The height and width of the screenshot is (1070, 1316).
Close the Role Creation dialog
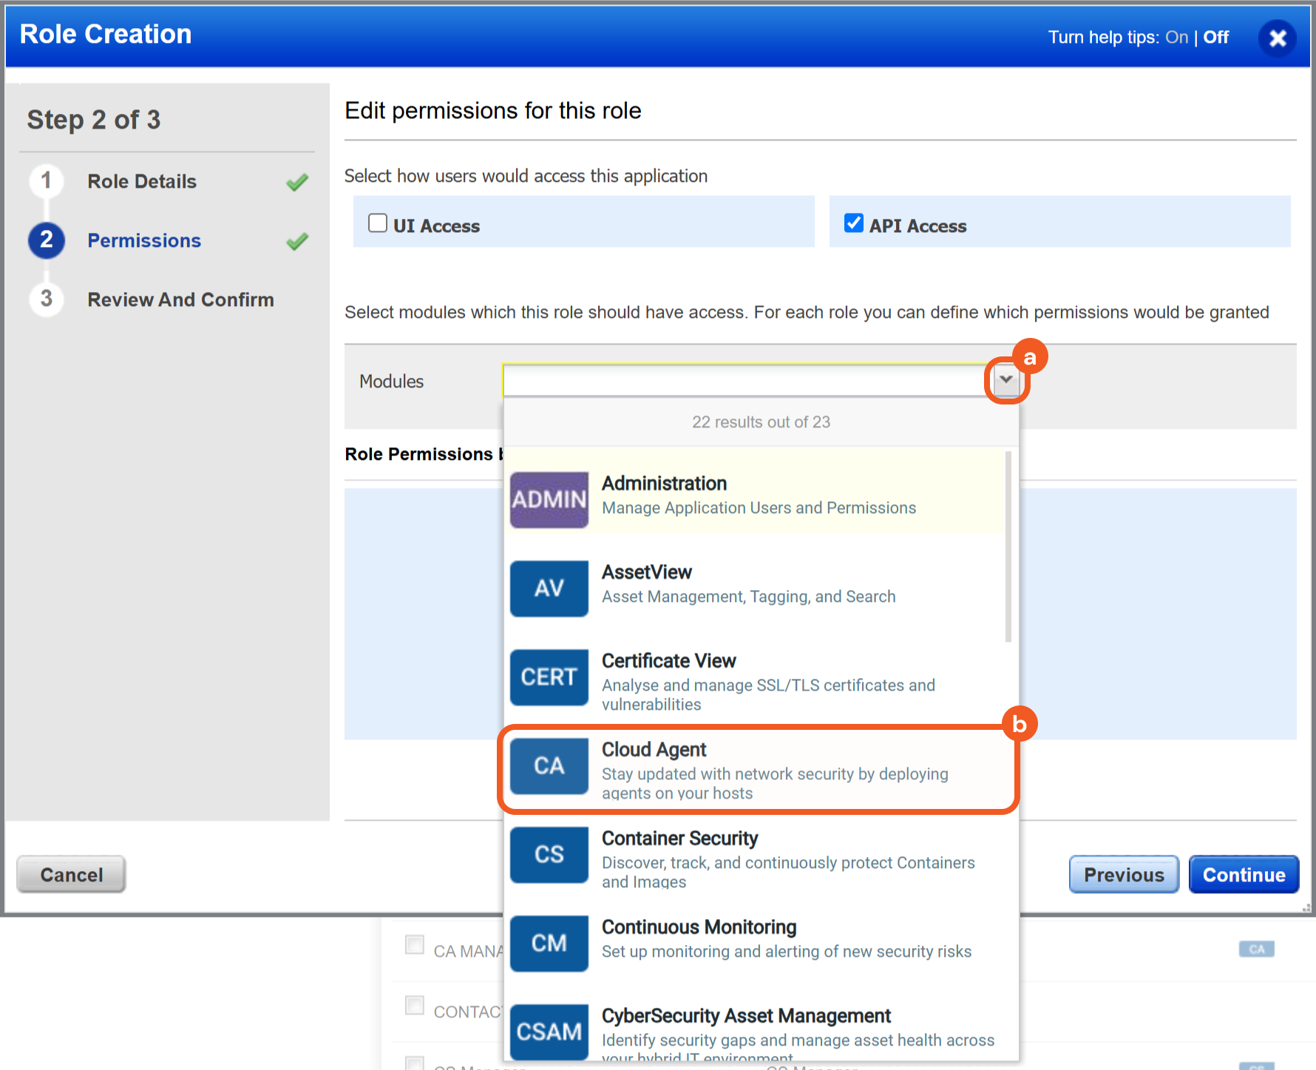coord(1277,38)
